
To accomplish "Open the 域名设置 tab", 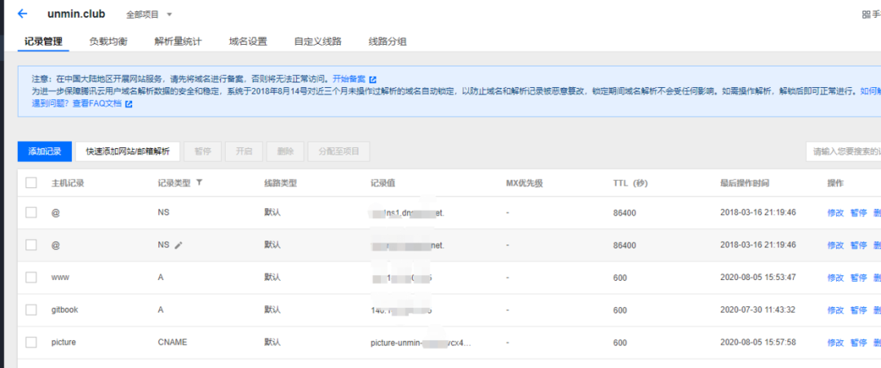I will click(248, 42).
